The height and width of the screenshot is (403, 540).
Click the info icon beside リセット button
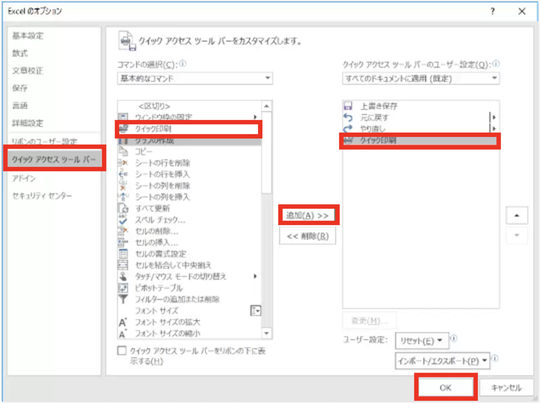[454, 338]
